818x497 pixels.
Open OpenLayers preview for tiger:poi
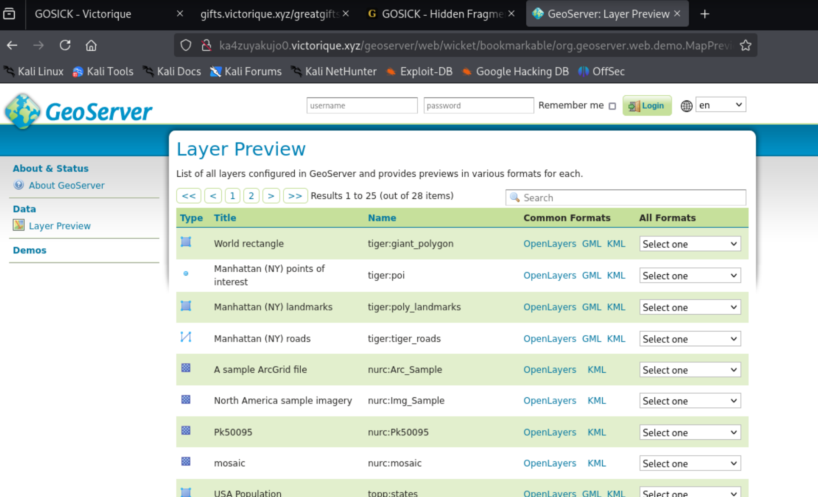point(549,276)
